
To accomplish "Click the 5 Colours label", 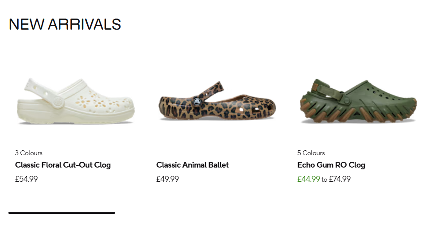I will click(x=311, y=153).
